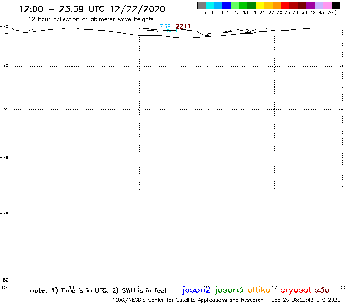Image resolution: width=346 pixels, height=304 pixels.
Task: Select the '-74' latitude axis label
Action: click(4, 109)
